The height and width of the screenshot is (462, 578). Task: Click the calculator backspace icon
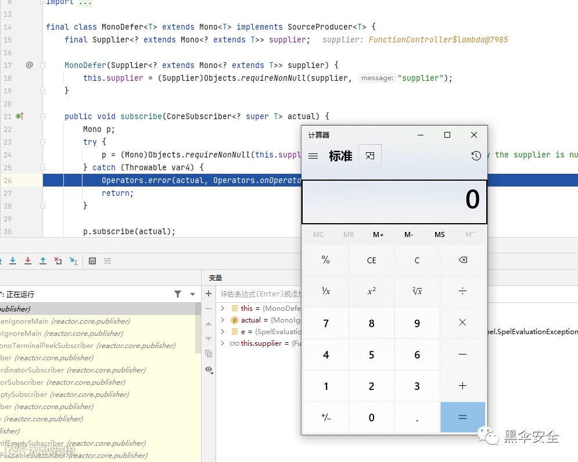point(462,260)
